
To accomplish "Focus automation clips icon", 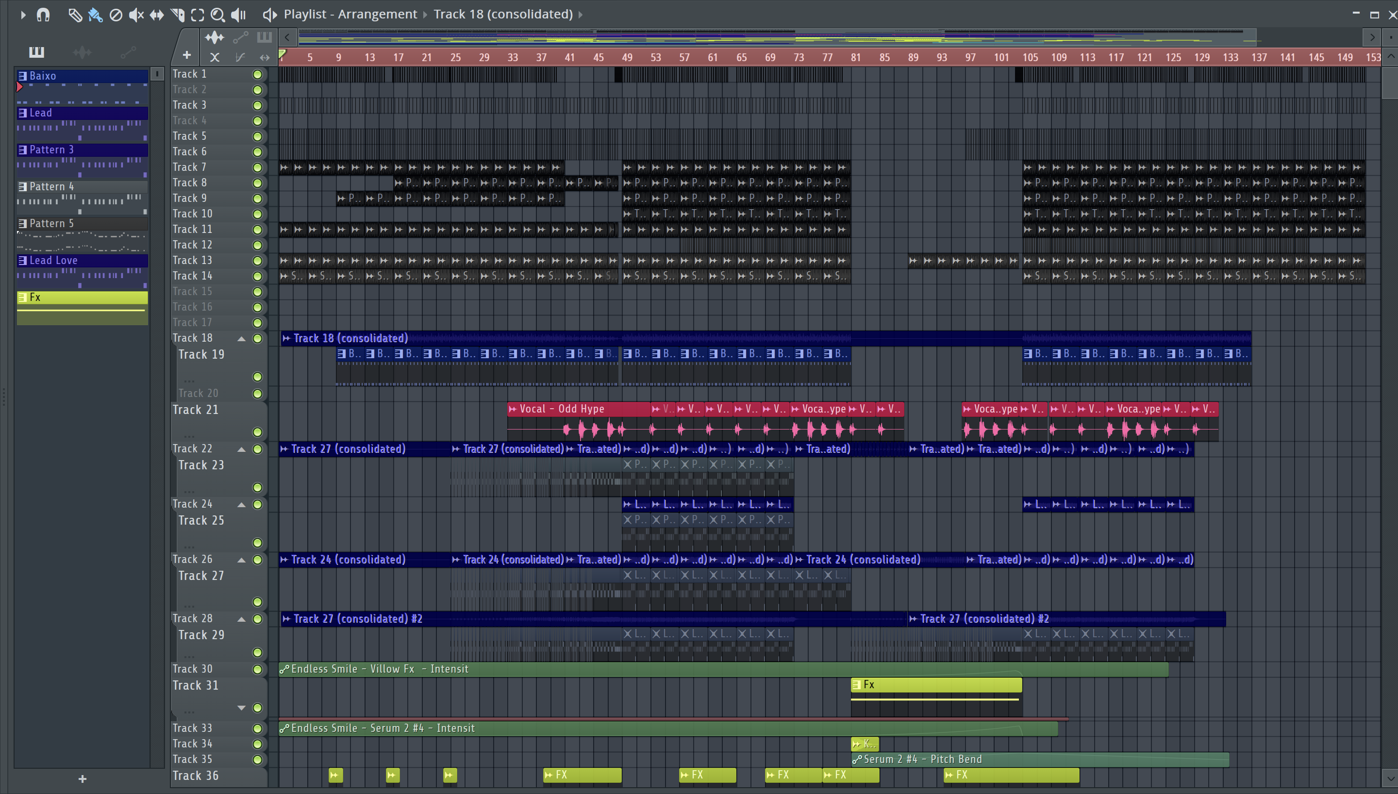I will (240, 38).
